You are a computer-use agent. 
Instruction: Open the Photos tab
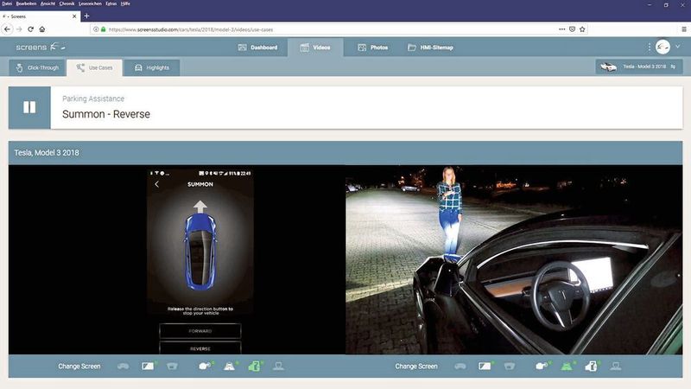[x=373, y=48]
